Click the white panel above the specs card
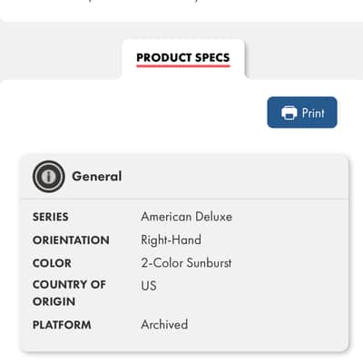Image resolution: width=363 pixels, height=363 pixels. click(136, 115)
